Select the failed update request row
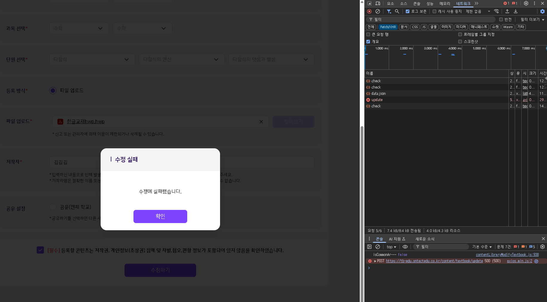Viewport: 547px width, 302px height. [x=377, y=100]
